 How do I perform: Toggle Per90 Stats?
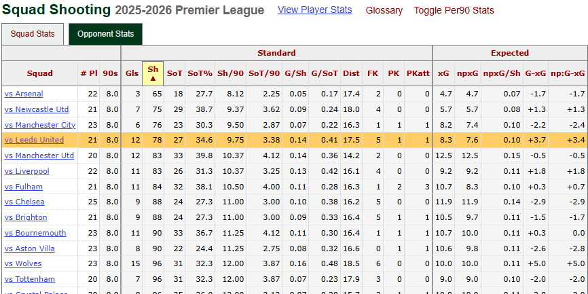454,10
